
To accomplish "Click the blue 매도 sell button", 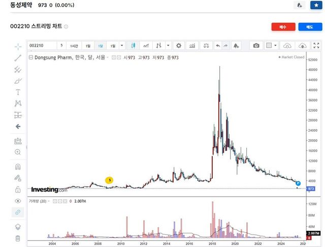I will [310, 27].
